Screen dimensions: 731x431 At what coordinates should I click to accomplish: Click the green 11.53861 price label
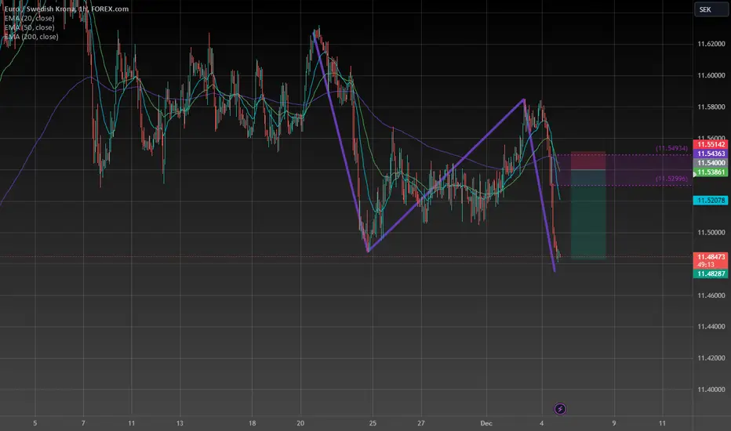[x=711, y=172]
